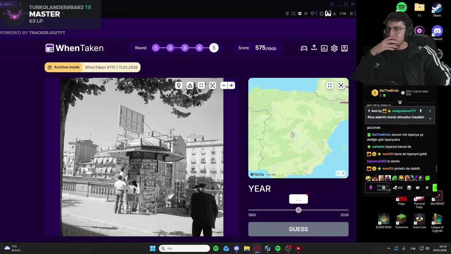Screen dimensions: 451x254
Task: Click the browser snapshot selection icon
Action: (294, 13)
